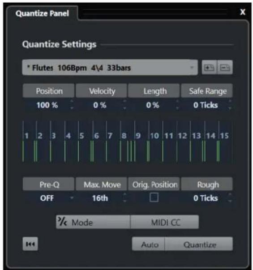
Task: Click the Remove Preset minus icon
Action: click(225, 67)
